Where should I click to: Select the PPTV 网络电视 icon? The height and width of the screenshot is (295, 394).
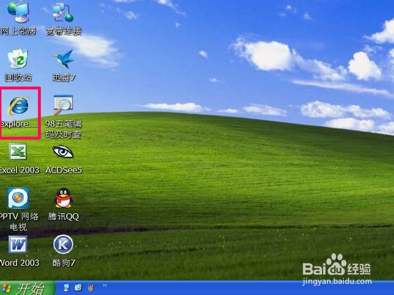pos(18,198)
